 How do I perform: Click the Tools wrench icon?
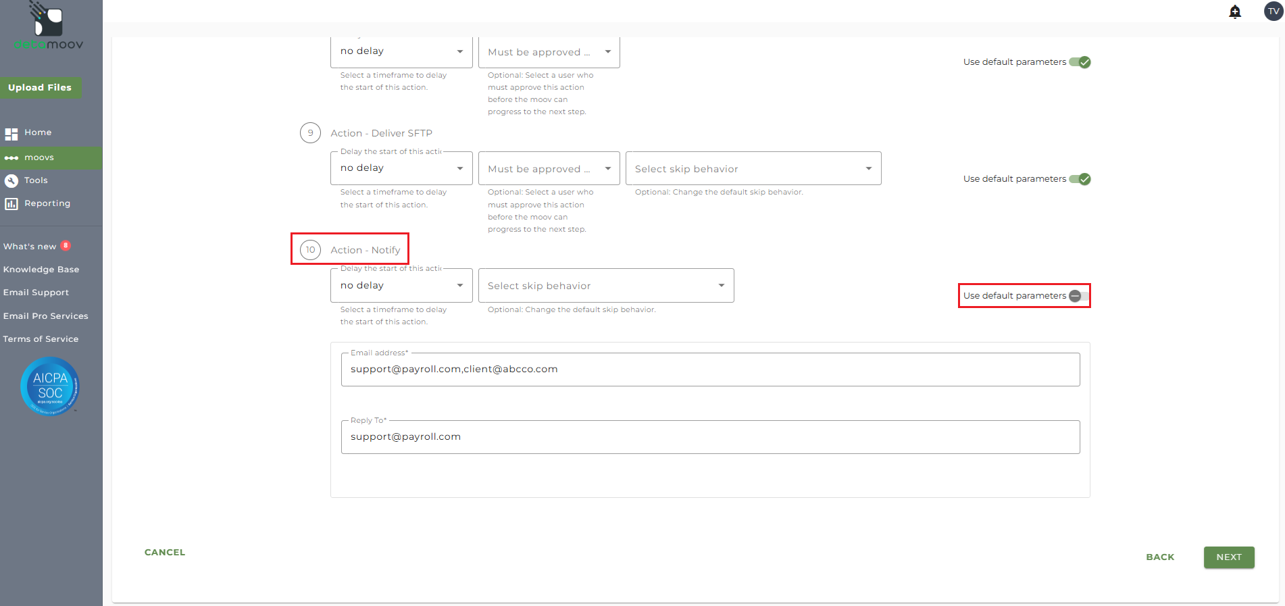(x=11, y=181)
